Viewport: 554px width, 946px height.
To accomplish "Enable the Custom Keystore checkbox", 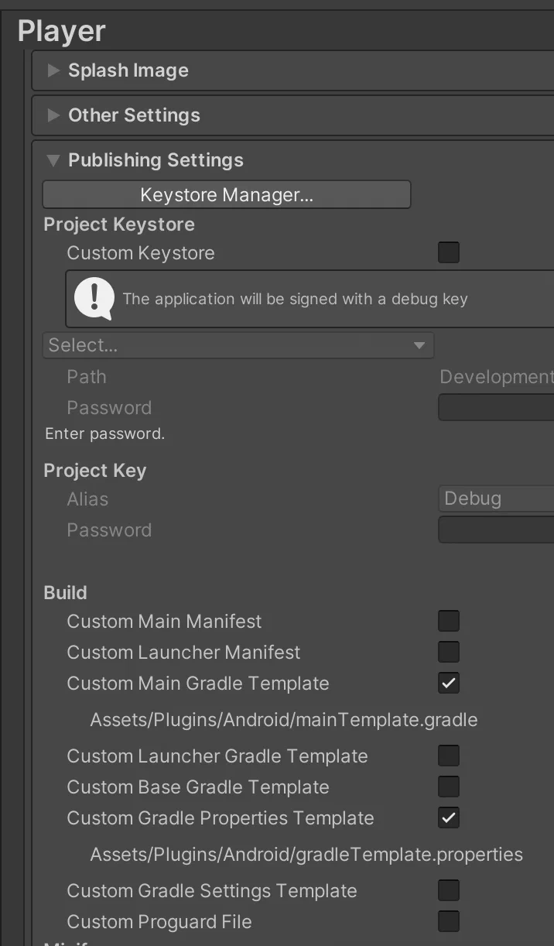I will click(449, 252).
